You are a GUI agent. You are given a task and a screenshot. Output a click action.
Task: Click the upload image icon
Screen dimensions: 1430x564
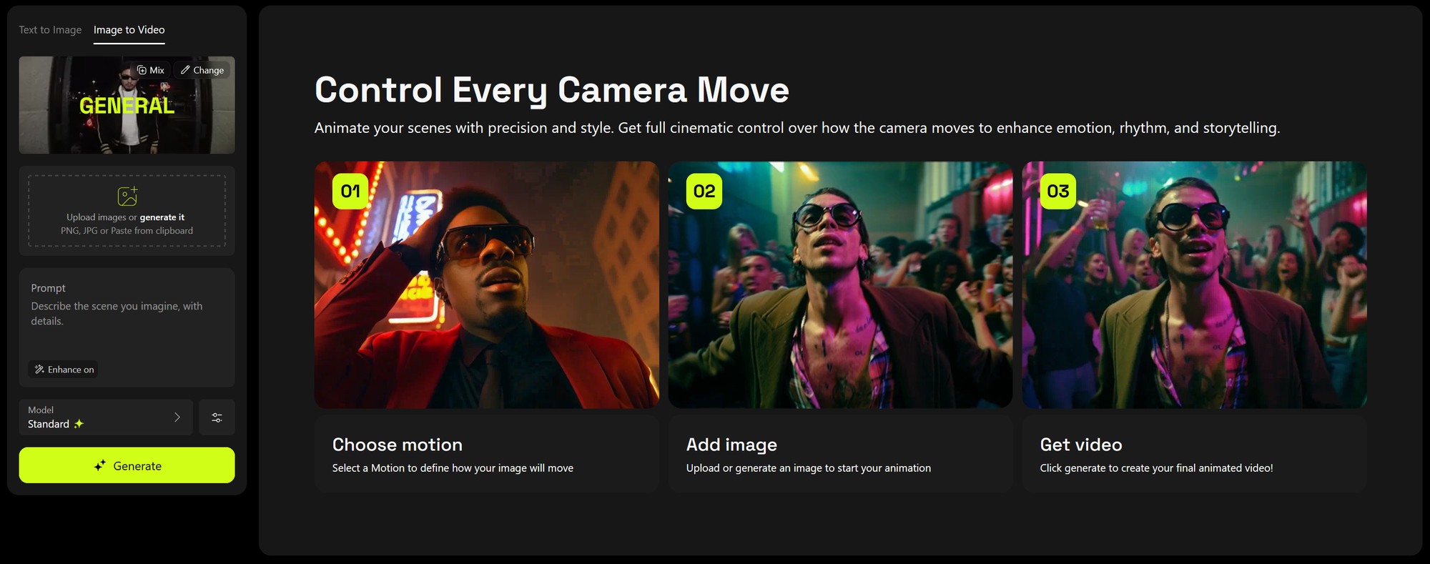127,196
